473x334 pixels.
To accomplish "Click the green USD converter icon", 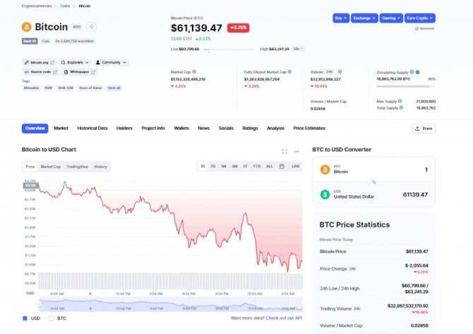I will [325, 194].
